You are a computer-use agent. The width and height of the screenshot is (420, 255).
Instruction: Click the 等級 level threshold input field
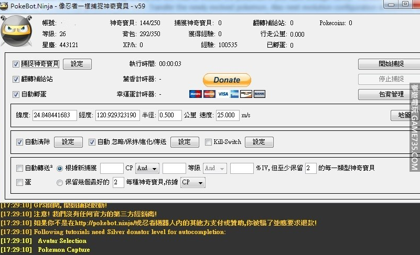pyautogui.click(x=174, y=168)
